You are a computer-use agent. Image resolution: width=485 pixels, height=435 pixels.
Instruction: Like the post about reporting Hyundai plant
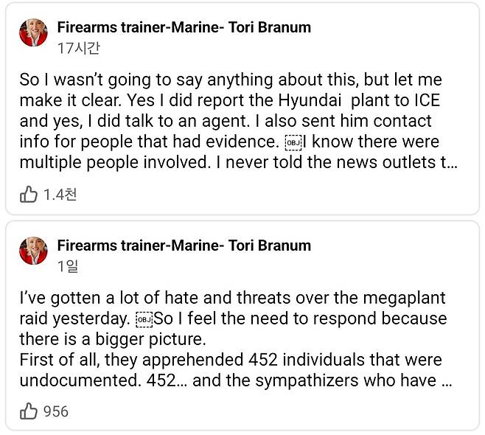pyautogui.click(x=29, y=195)
